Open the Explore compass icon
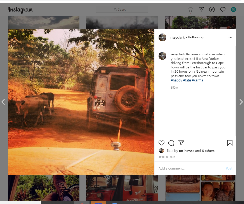244x204 pixels. click(x=212, y=10)
